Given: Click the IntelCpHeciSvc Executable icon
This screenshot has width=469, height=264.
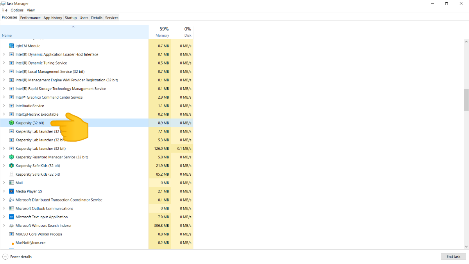Looking at the screenshot, I should pos(11,114).
